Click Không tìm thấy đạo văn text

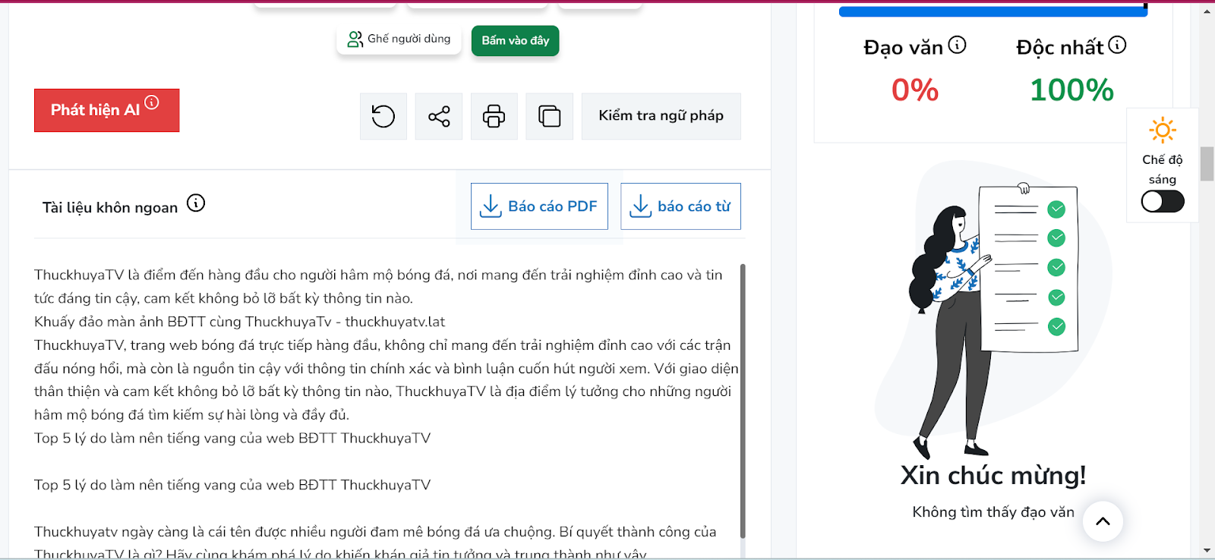993,512
